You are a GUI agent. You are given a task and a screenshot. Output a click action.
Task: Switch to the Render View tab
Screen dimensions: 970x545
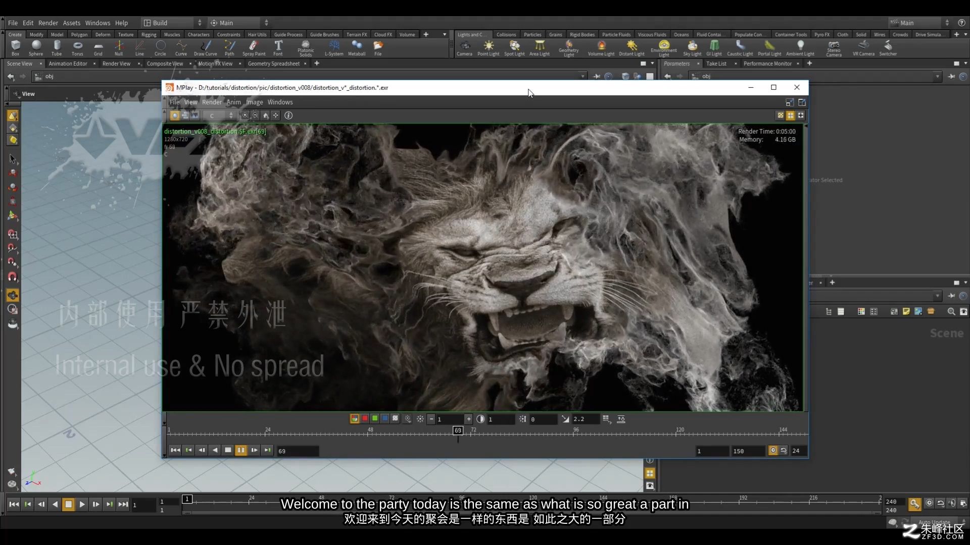pyautogui.click(x=116, y=64)
